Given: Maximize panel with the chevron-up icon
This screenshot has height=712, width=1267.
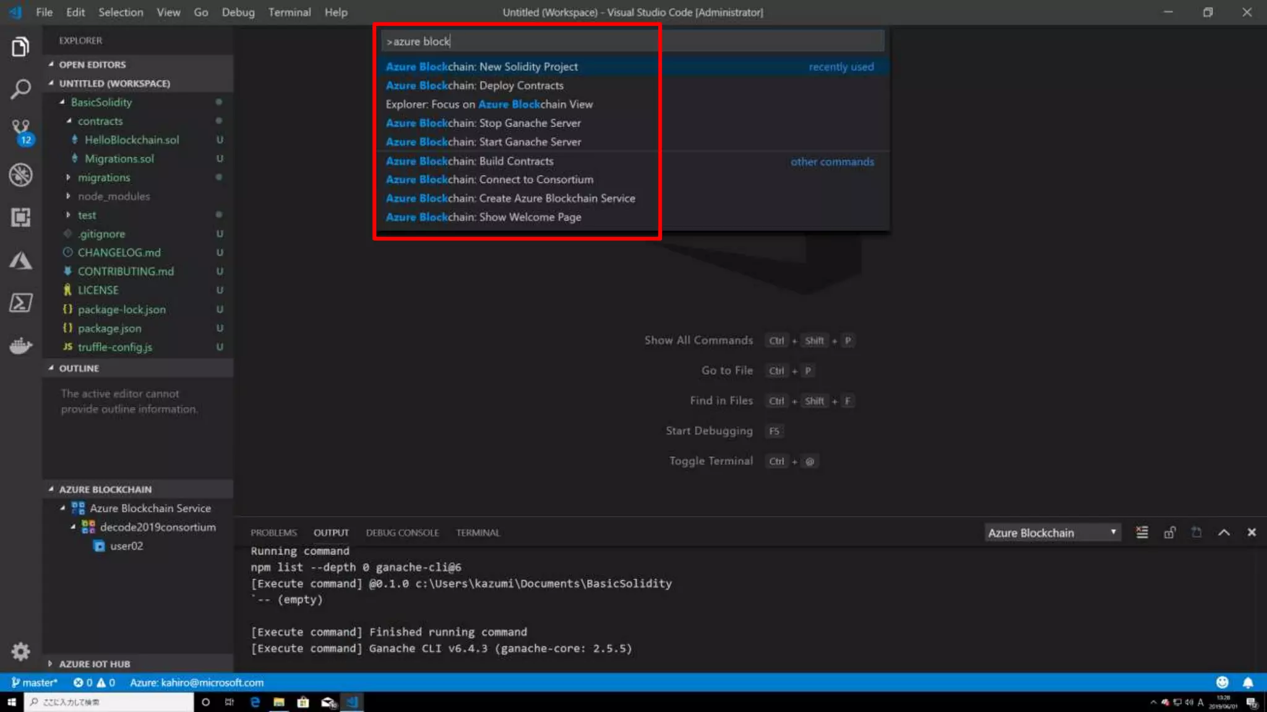Looking at the screenshot, I should [x=1224, y=532].
